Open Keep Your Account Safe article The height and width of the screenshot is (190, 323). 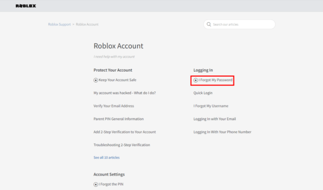click(117, 80)
